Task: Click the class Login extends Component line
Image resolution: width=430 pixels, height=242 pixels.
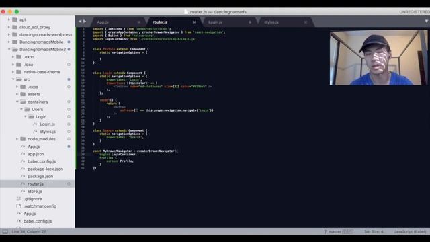Action: (x=120, y=73)
